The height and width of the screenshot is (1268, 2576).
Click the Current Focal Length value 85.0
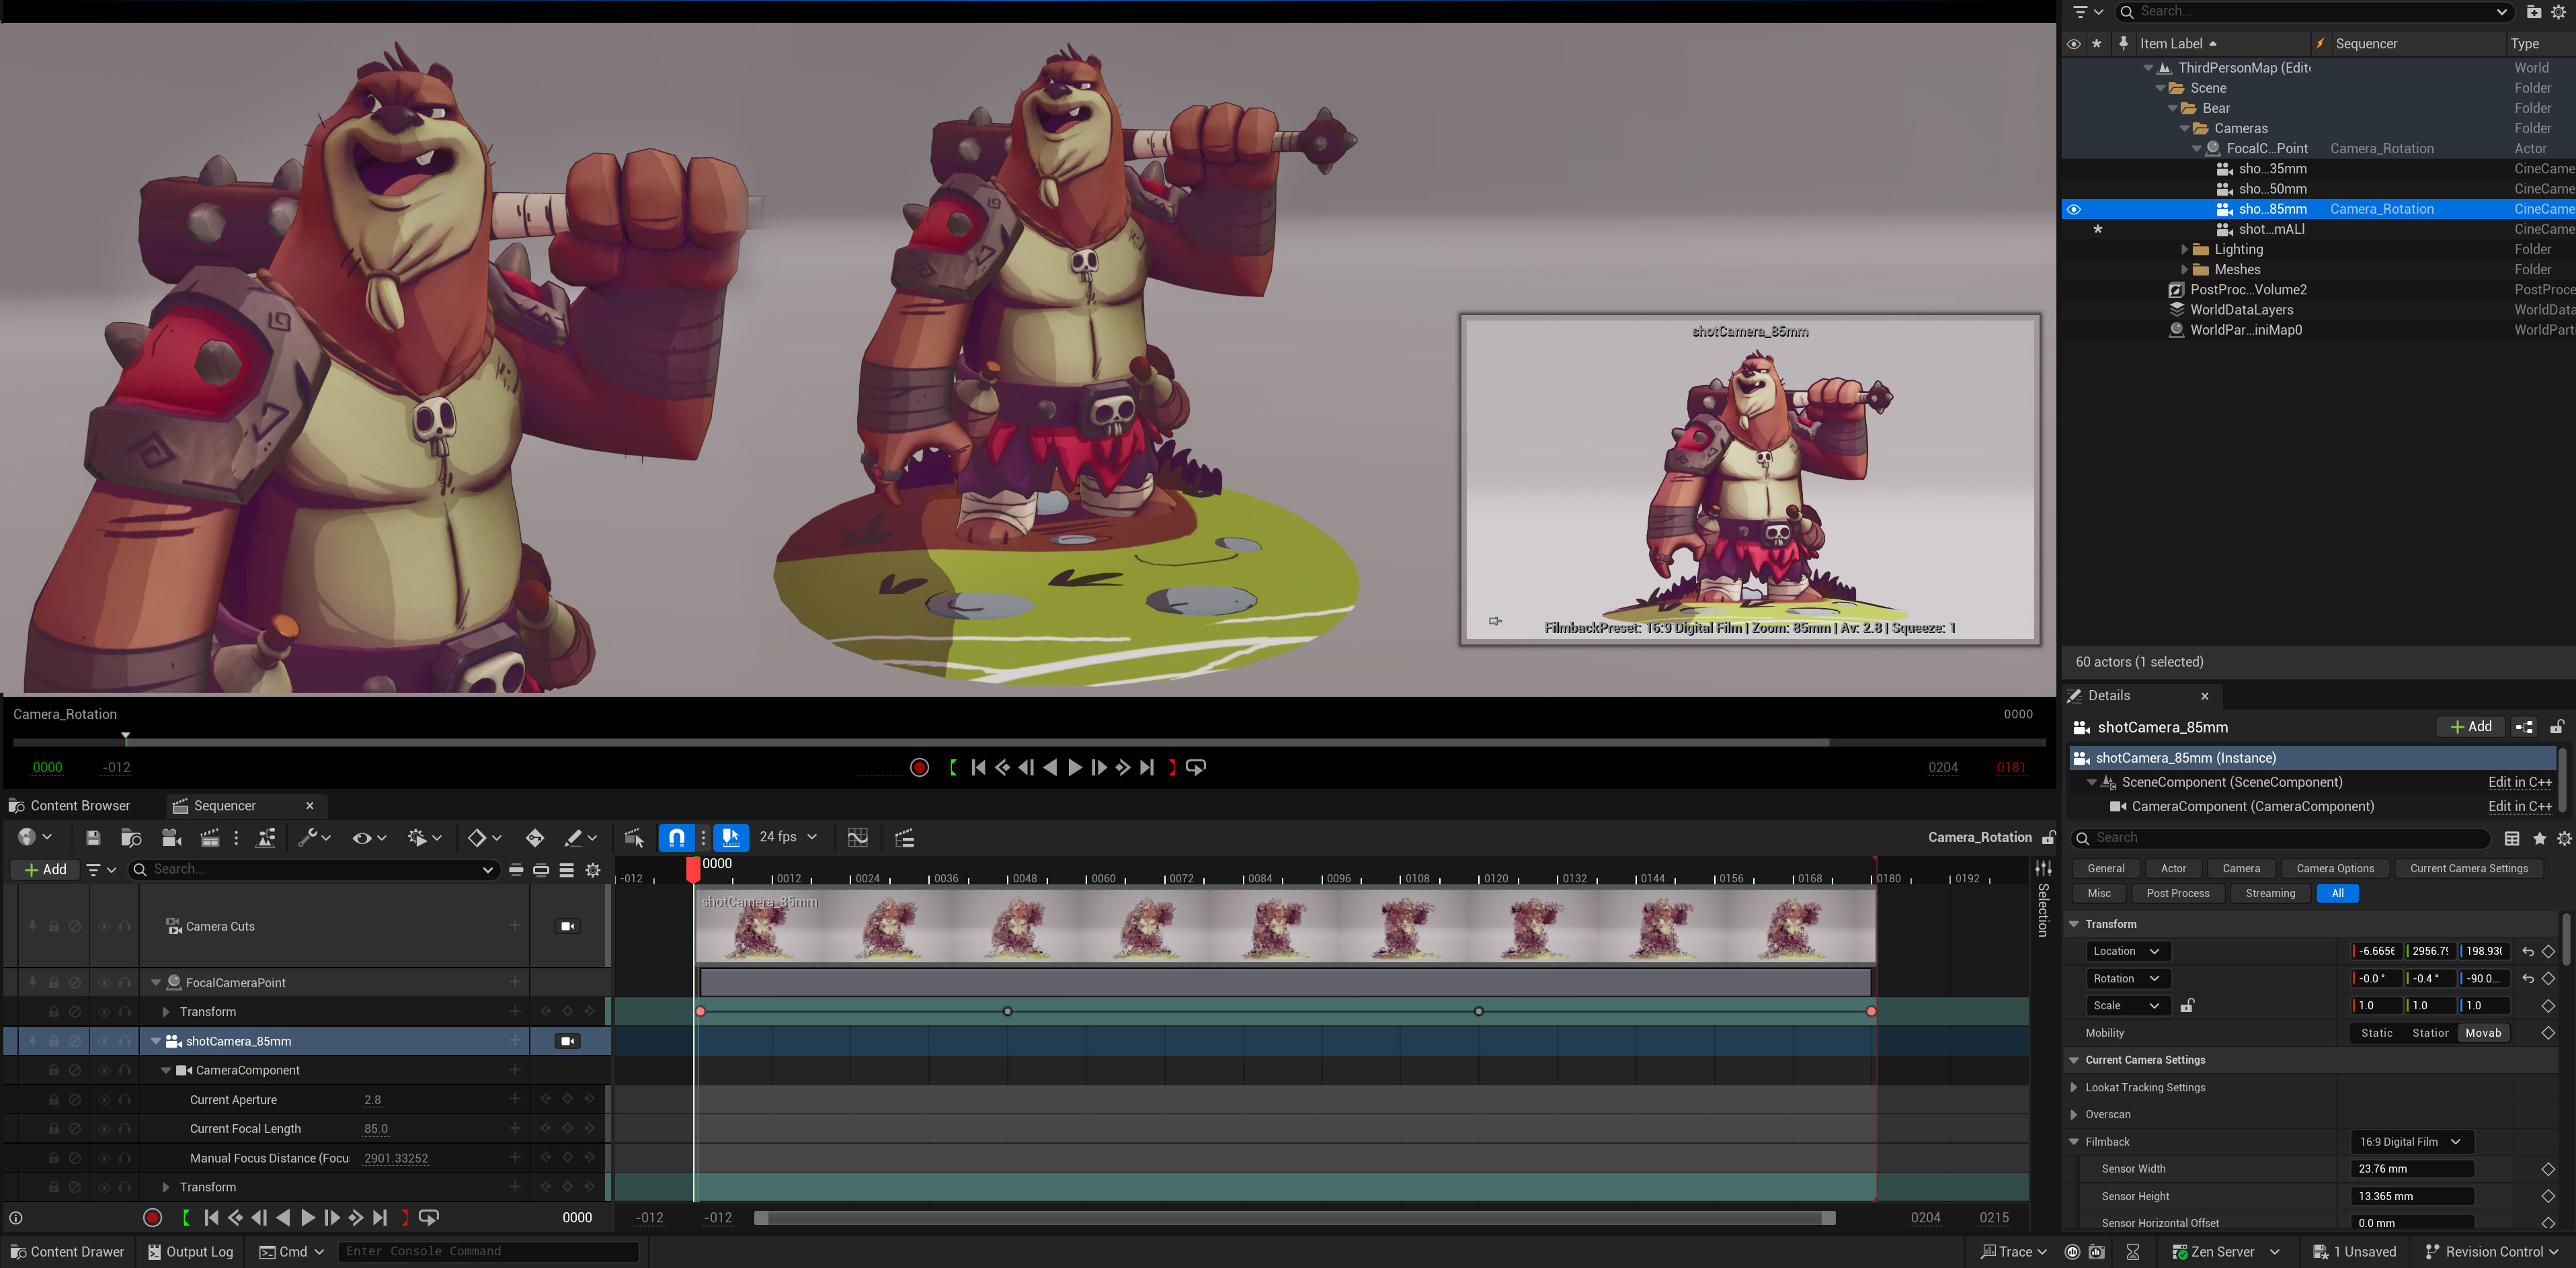coord(376,1129)
